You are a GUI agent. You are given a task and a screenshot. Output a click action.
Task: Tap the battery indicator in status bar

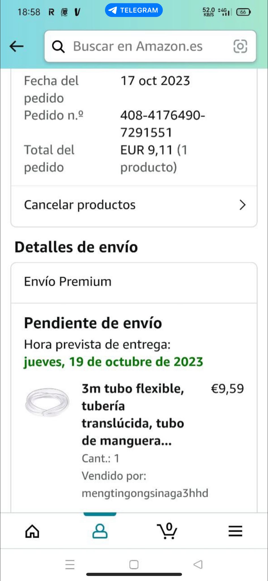(x=243, y=12)
